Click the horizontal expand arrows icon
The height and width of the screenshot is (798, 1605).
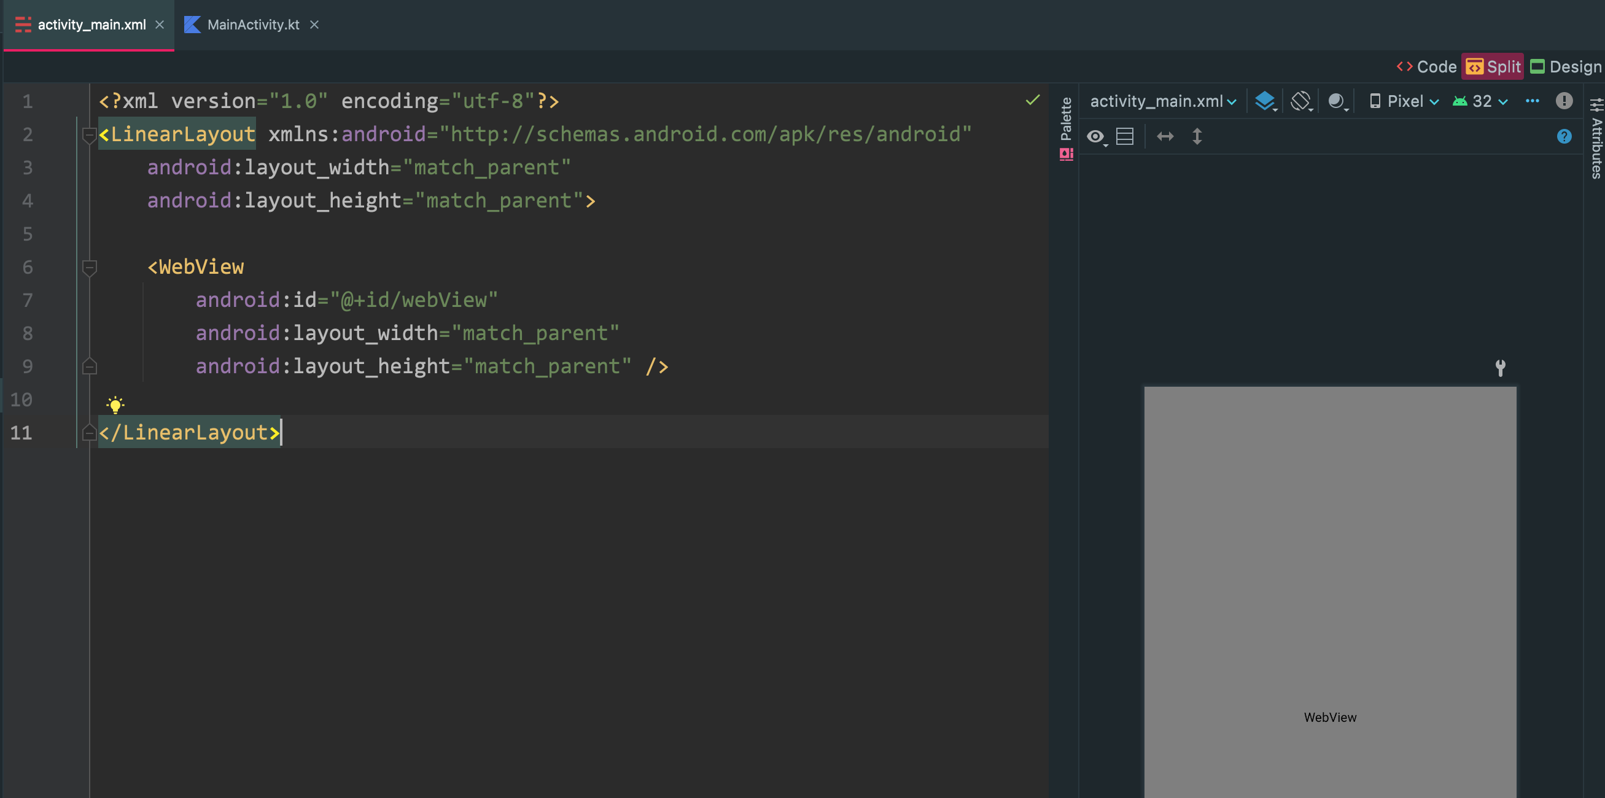pyautogui.click(x=1165, y=136)
